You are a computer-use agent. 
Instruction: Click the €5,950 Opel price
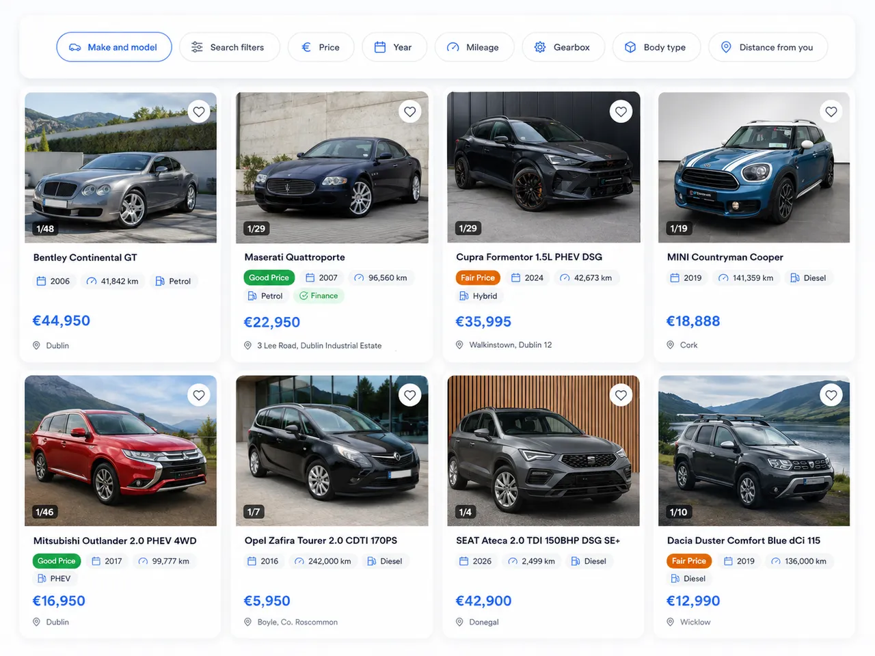coord(267,601)
